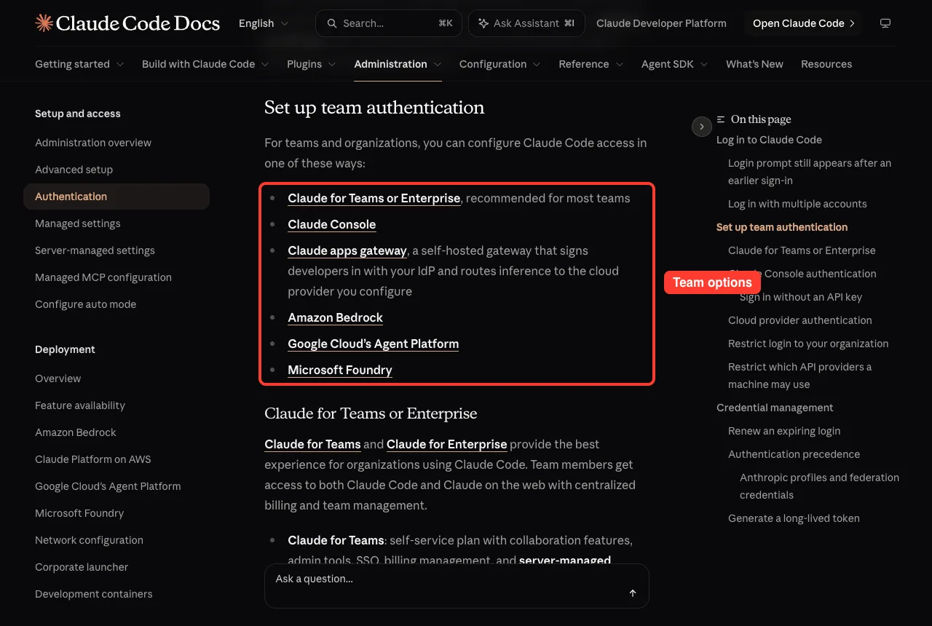
Task: Open Administration overview in sidebar
Action: point(93,143)
